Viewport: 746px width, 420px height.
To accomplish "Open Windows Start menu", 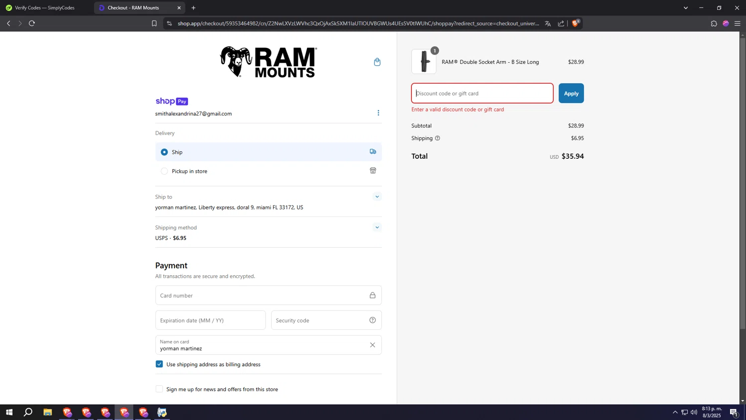I will pos(9,412).
